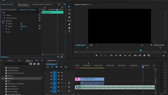Step back one frame
Viewport: 168px width, 95px height.
coord(116,55)
